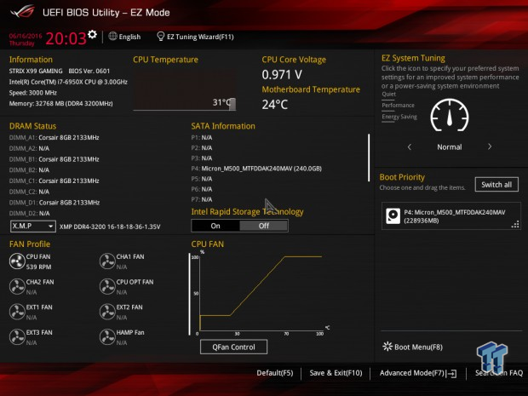This screenshot has width=528, height=396.
Task: Click the ROG logo
Action: pos(22,12)
